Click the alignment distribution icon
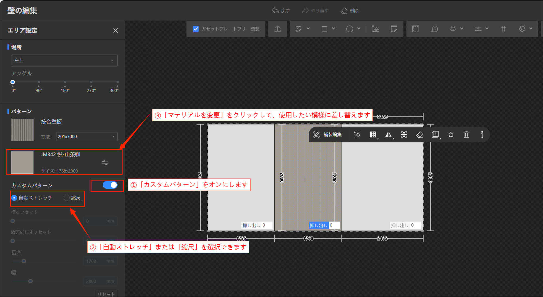This screenshot has width=543, height=297. (478, 29)
